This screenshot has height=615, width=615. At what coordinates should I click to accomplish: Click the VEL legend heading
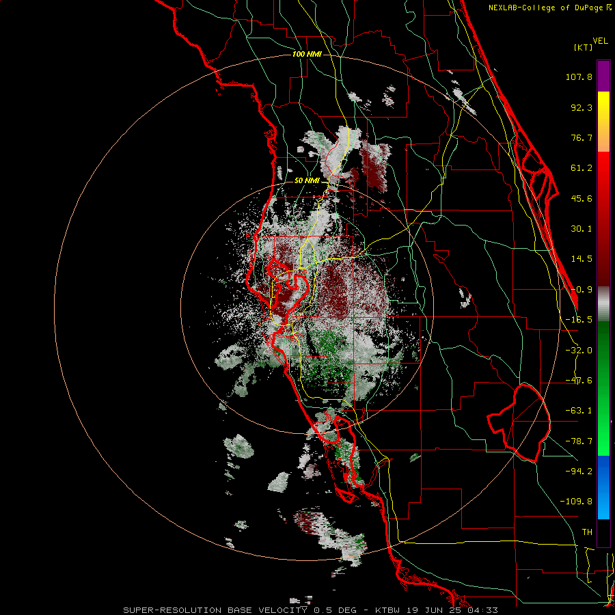600,41
